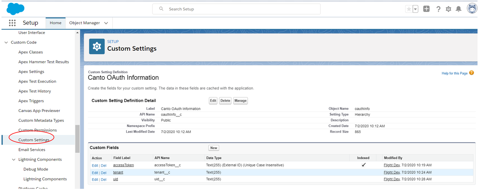482x190 pixels.
Task: Open Apex Settings in the sidebar
Action: 31,72
